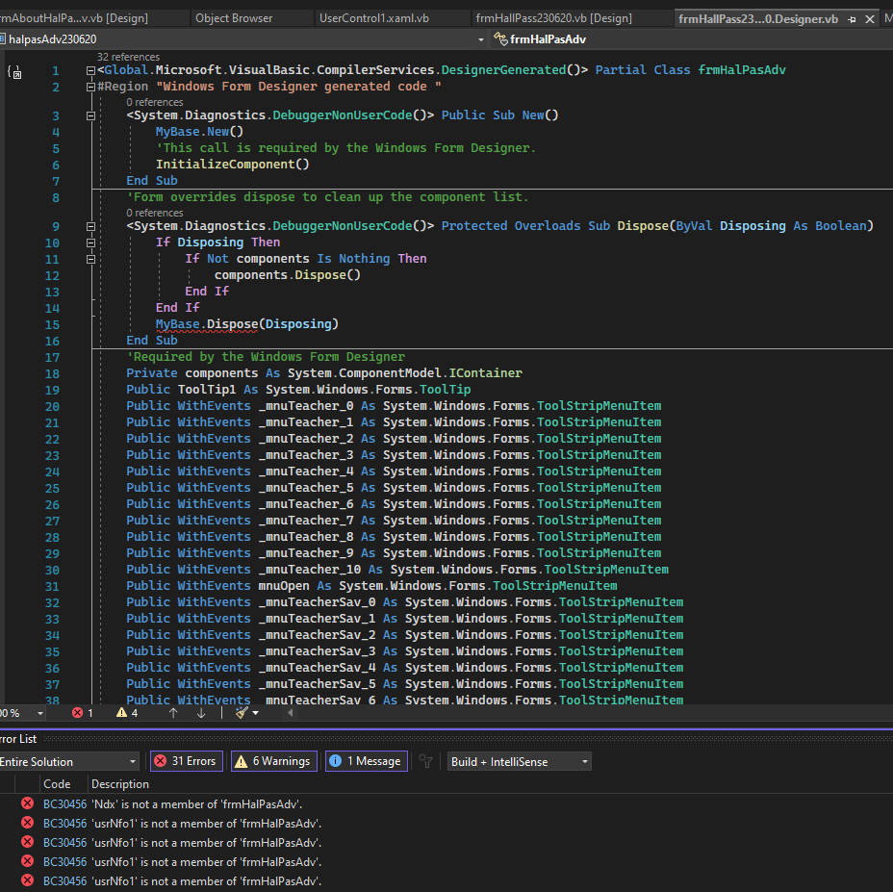The width and height of the screenshot is (893, 892).
Task: Collapse the Public Sub New block
Action: point(90,115)
